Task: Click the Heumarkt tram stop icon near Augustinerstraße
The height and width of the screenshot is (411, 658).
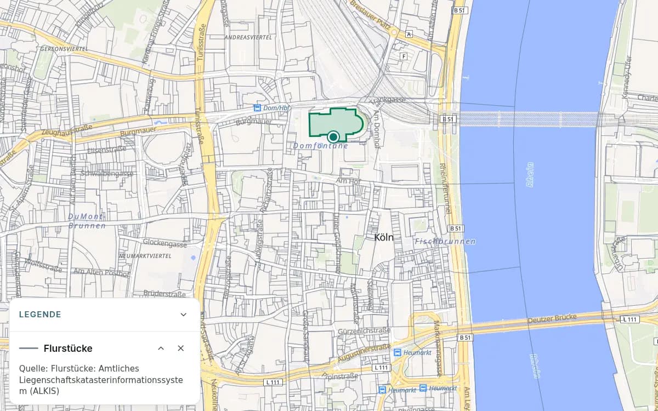Action: click(x=398, y=353)
